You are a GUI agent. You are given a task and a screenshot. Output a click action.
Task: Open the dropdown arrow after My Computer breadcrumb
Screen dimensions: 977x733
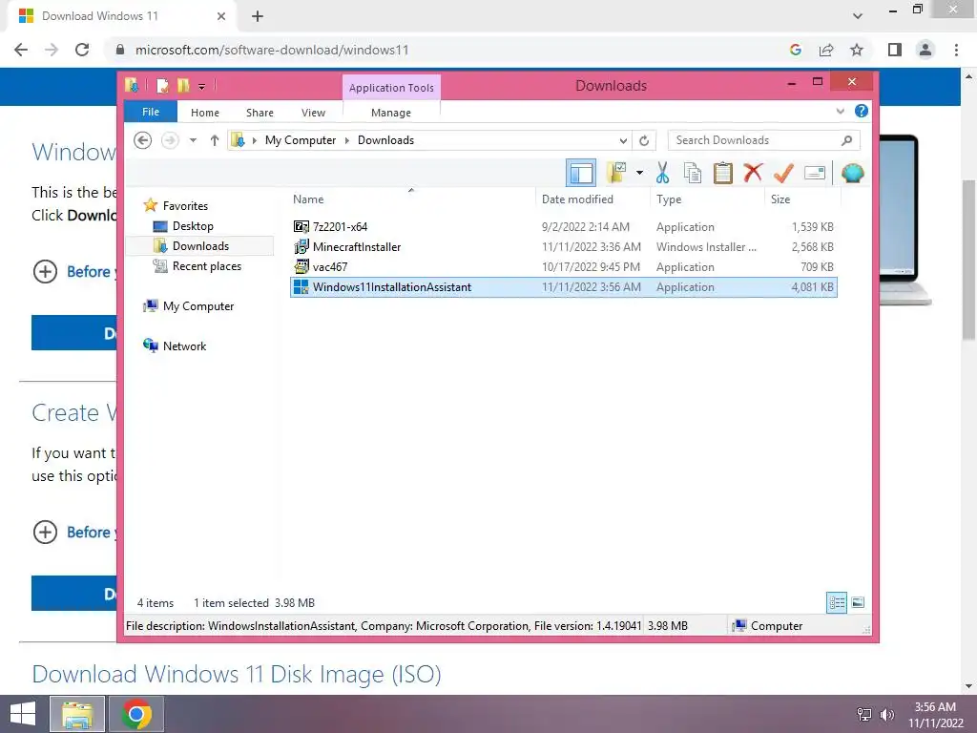pos(347,141)
